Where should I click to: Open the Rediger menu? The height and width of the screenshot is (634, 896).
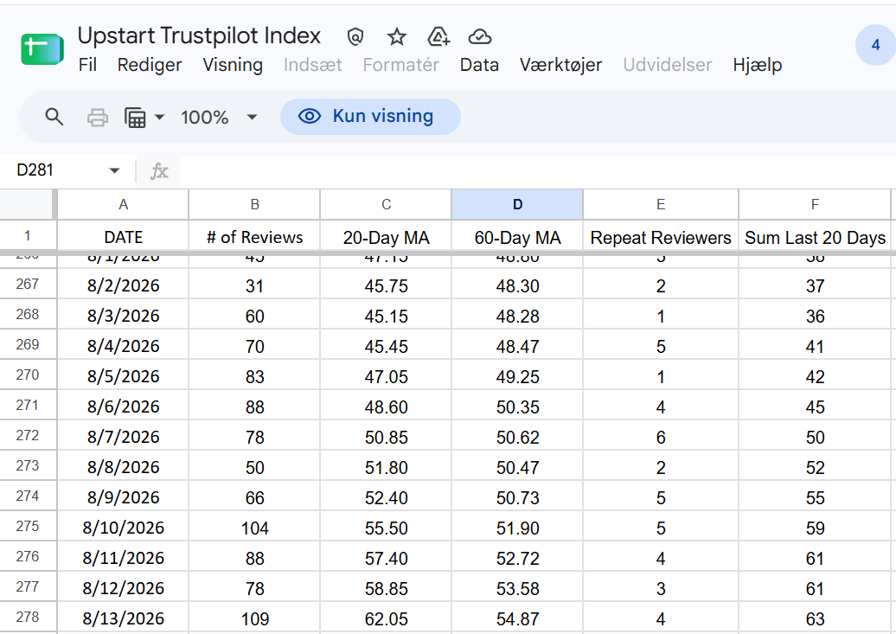click(x=150, y=65)
